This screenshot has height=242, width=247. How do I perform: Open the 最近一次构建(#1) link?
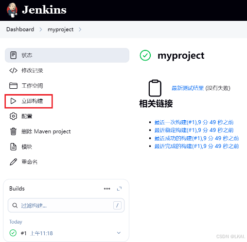(194, 122)
